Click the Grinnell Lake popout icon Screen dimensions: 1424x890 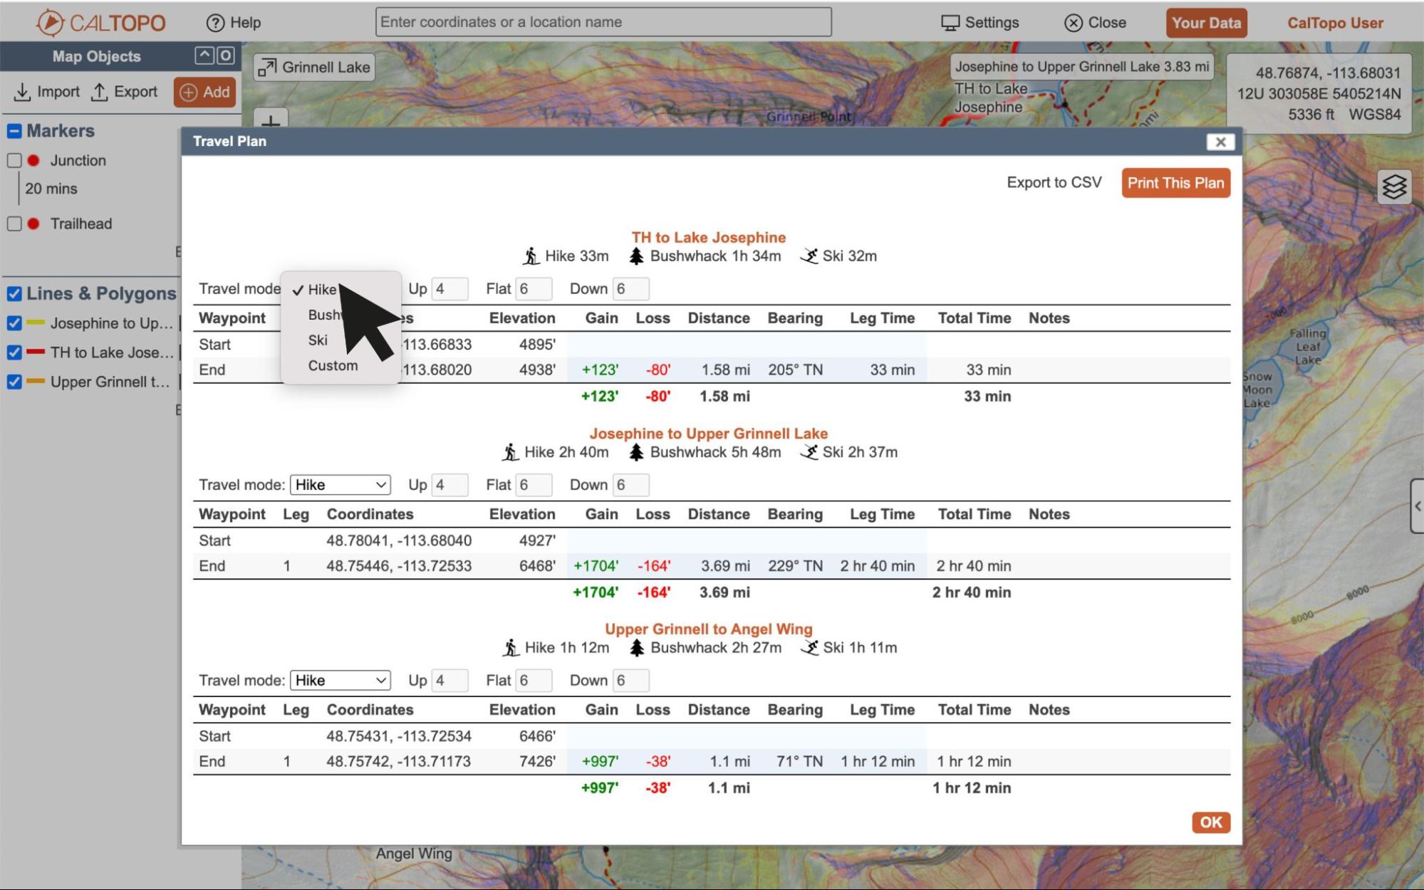pos(267,68)
